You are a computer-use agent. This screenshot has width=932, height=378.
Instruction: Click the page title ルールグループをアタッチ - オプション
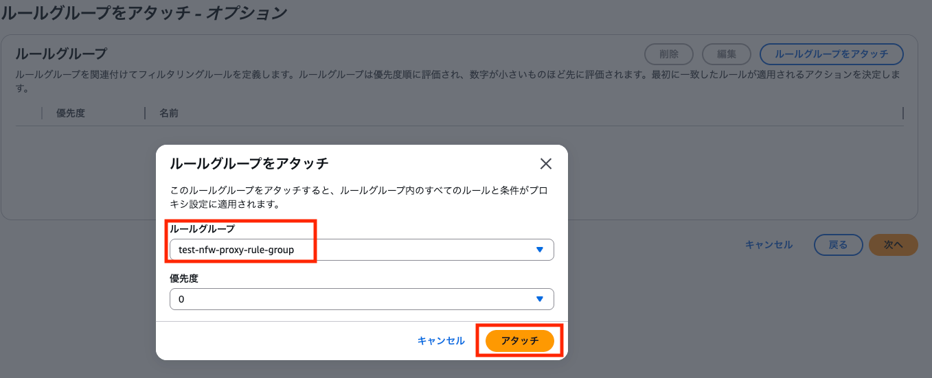click(144, 12)
